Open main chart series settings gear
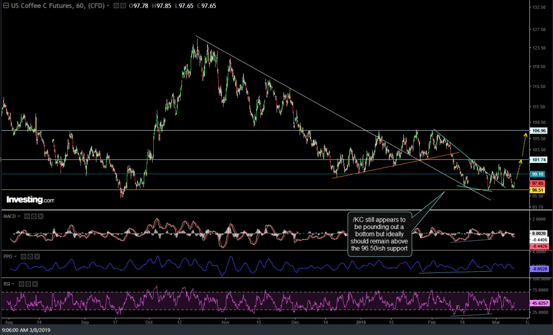The image size is (553, 335). coord(123,5)
